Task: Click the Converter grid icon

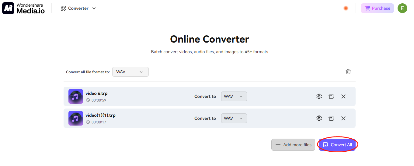Action: coord(63,9)
